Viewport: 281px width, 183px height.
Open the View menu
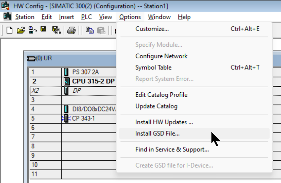(x=106, y=17)
